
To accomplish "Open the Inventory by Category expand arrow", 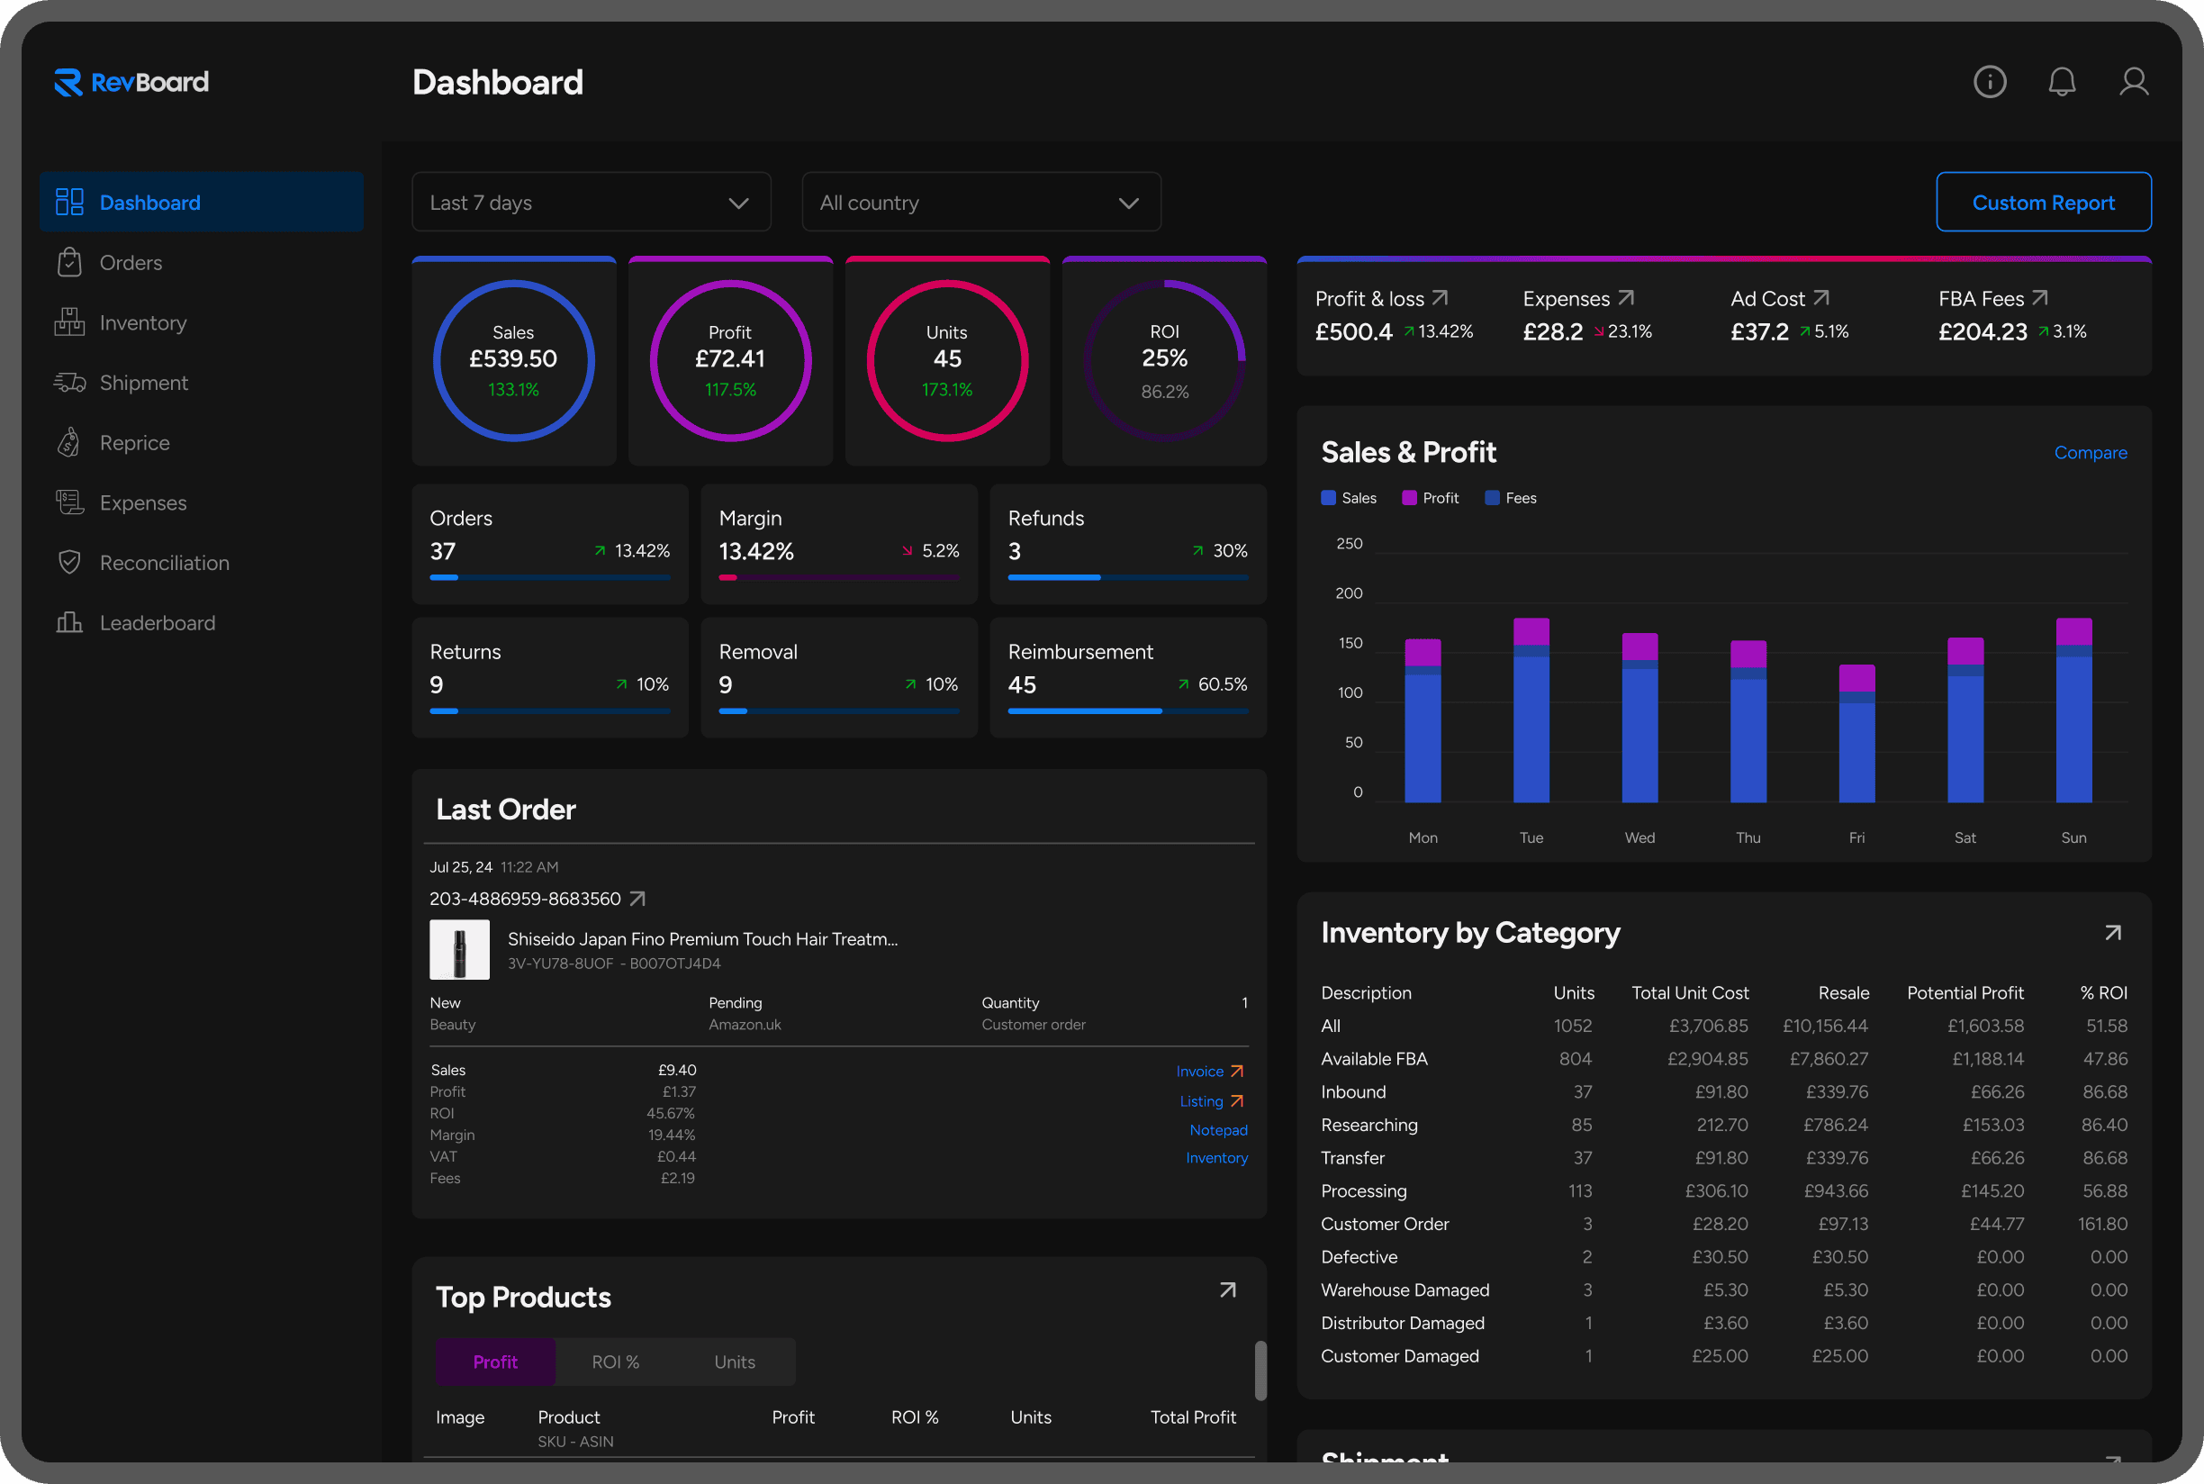I will (2112, 932).
